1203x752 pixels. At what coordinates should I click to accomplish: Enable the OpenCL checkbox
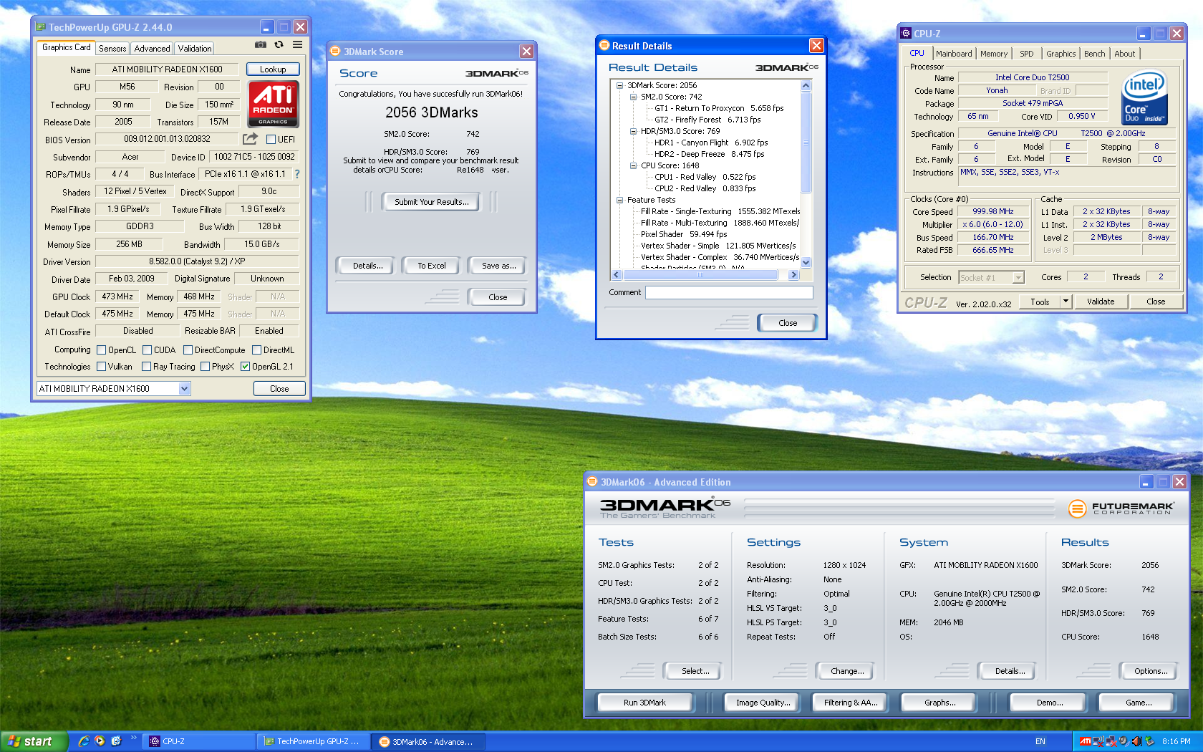coord(102,350)
